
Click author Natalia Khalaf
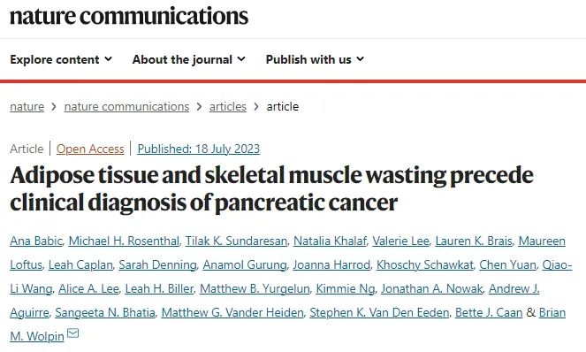point(330,241)
